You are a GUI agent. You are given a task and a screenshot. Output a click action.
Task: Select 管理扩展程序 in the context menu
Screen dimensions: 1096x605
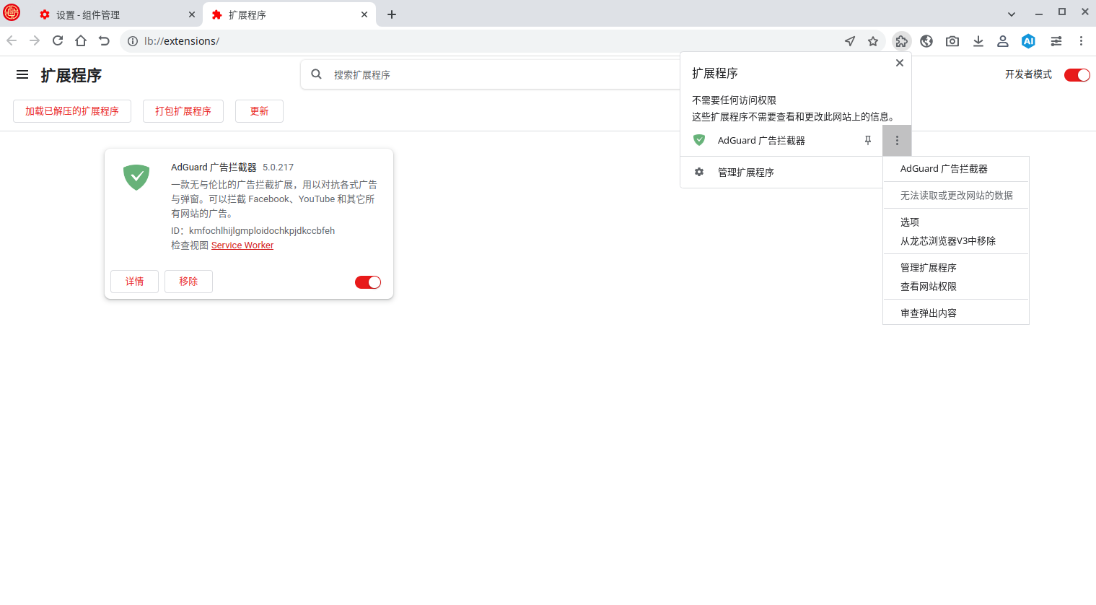point(956,268)
